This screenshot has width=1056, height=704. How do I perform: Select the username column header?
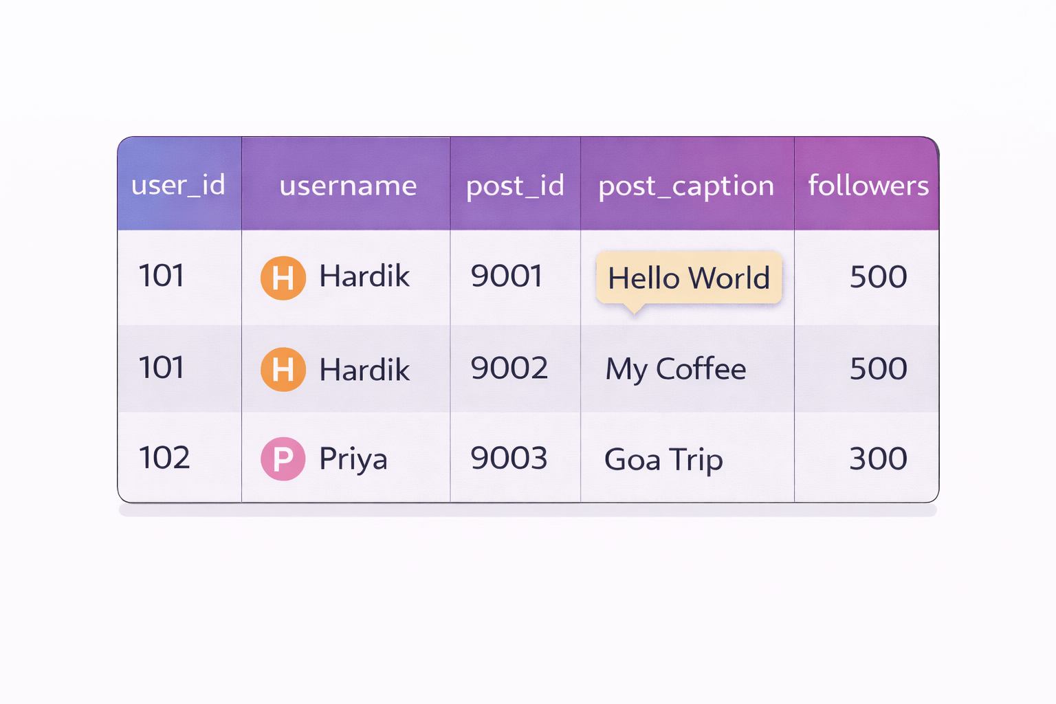point(348,186)
